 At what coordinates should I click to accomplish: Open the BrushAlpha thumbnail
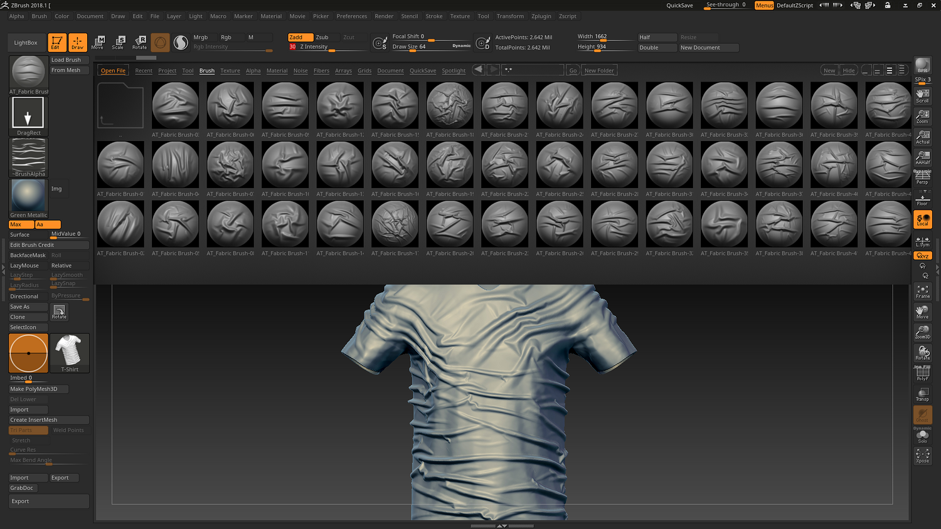coord(29,157)
